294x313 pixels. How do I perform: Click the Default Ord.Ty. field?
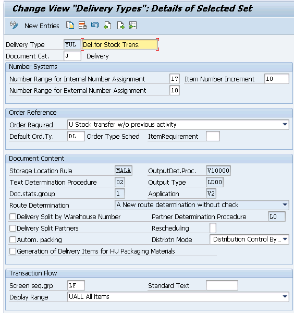[76, 136]
